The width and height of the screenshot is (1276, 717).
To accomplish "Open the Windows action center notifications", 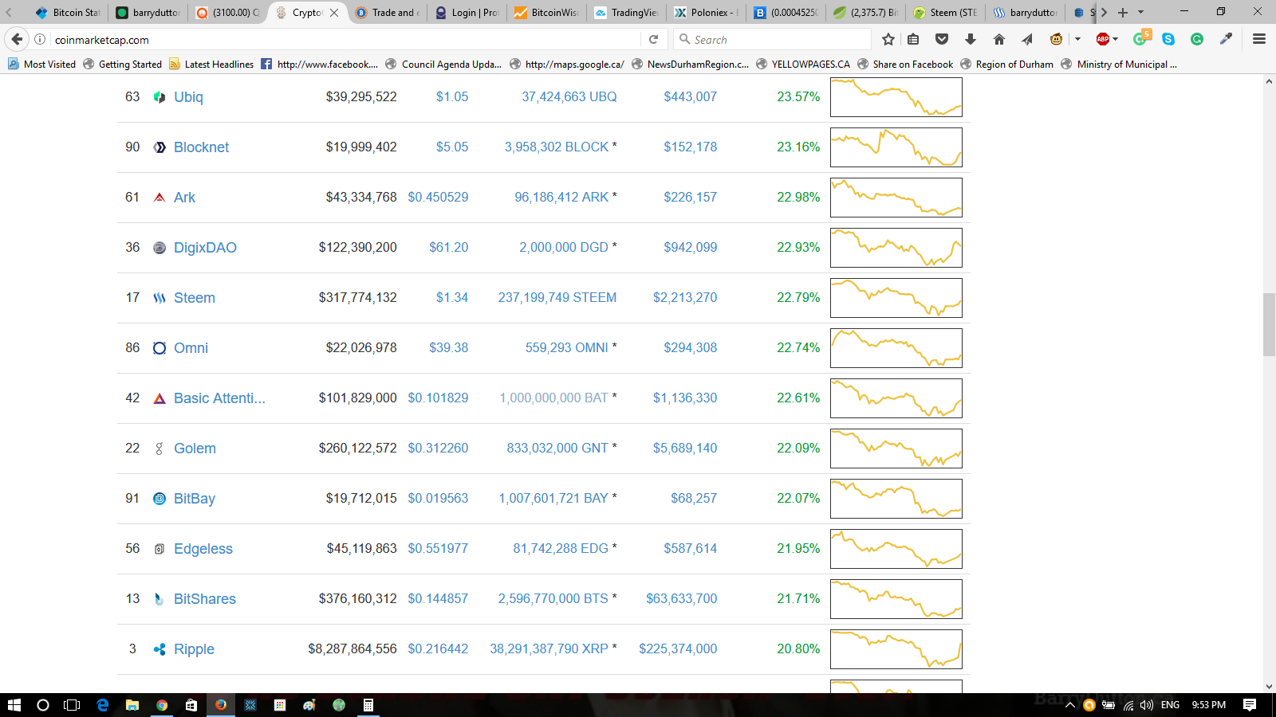I will [x=1250, y=705].
